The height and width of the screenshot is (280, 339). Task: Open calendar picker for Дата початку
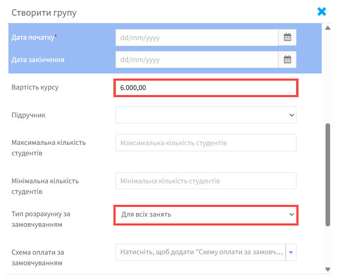click(287, 38)
